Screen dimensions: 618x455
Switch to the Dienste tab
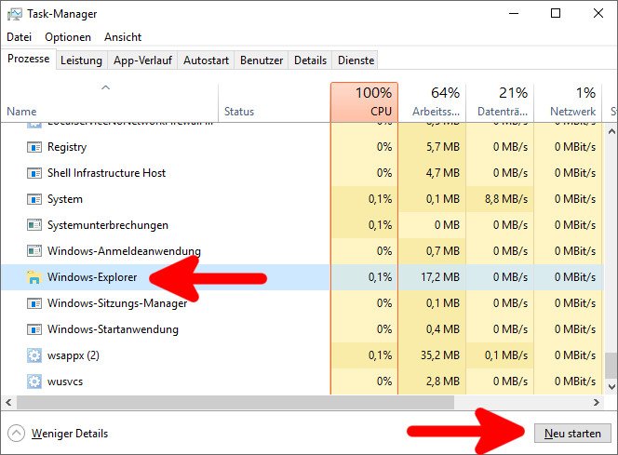click(356, 60)
